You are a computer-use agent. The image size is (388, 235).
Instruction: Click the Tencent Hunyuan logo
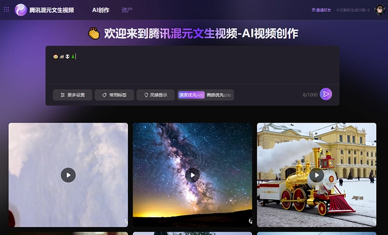pyautogui.click(x=21, y=10)
